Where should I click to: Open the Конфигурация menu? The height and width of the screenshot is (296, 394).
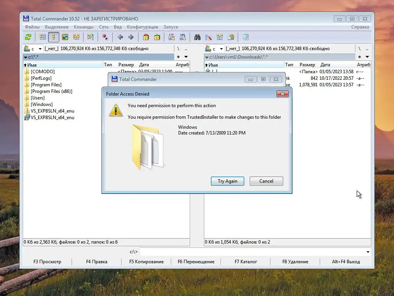(x=142, y=27)
